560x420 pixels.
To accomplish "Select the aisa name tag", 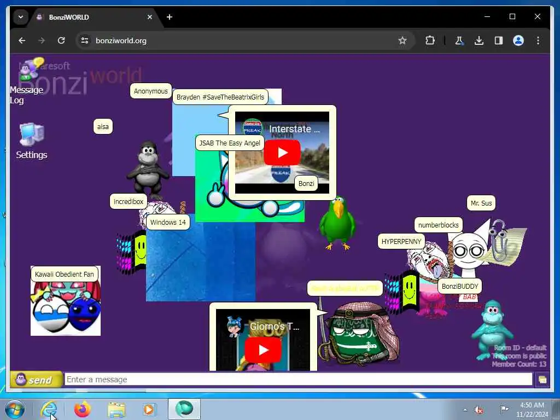I will coord(103,126).
